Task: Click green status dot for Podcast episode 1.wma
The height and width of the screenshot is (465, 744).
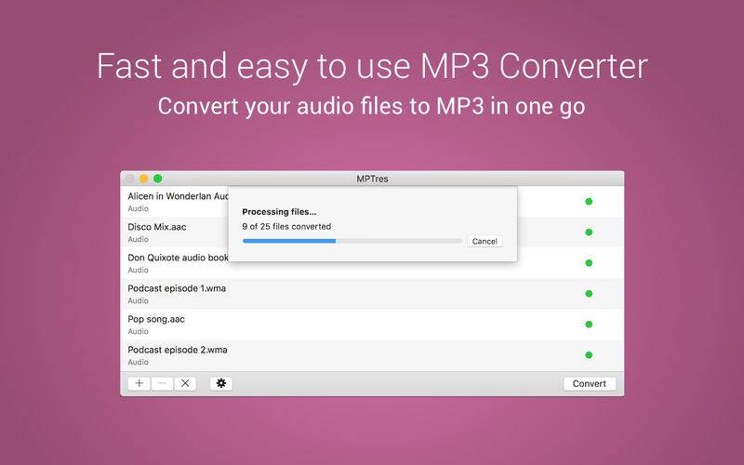Action: 589,294
